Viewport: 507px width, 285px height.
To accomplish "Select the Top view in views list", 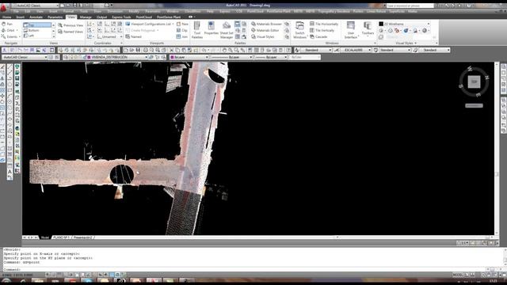I will [x=36, y=25].
